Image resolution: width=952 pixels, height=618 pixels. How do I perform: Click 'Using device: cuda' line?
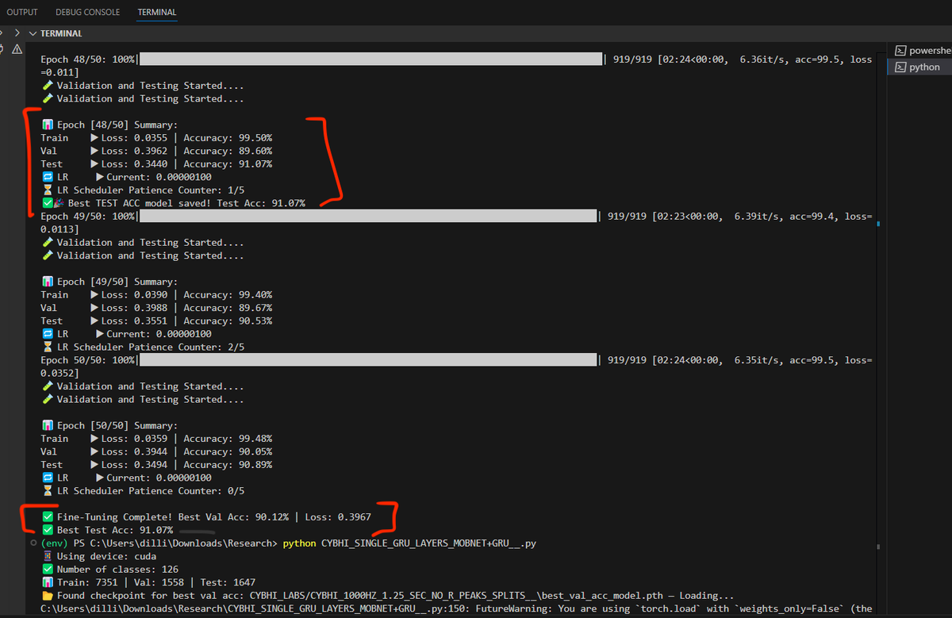coord(98,556)
